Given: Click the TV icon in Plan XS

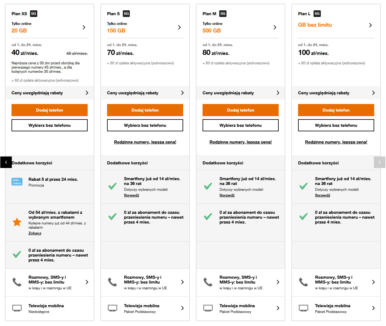Looking at the screenshot, I should 17,308.
